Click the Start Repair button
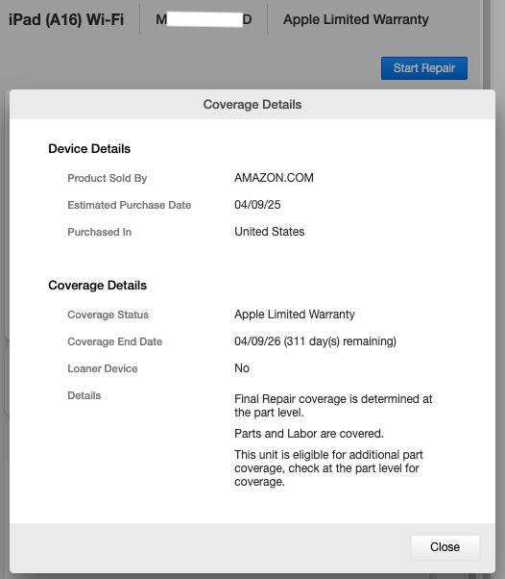Image resolution: width=505 pixels, height=579 pixels. 424,68
